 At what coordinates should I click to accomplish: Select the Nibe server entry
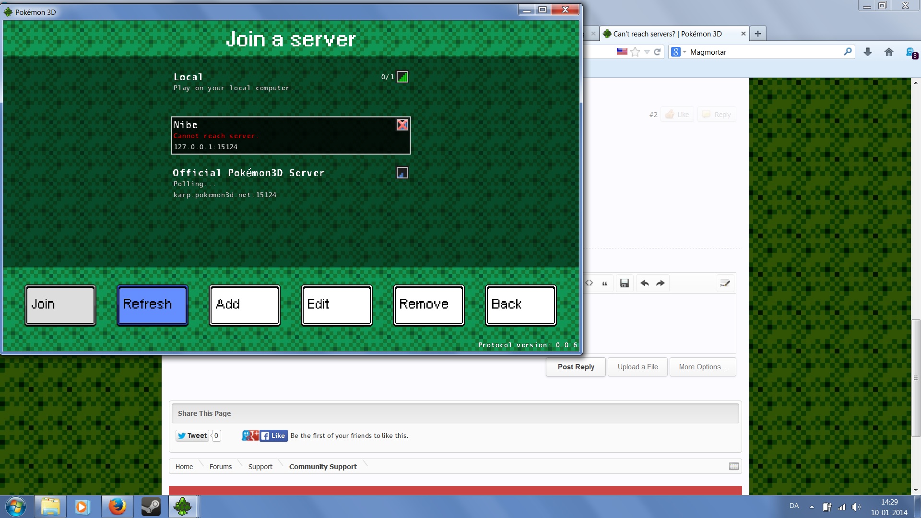click(291, 136)
